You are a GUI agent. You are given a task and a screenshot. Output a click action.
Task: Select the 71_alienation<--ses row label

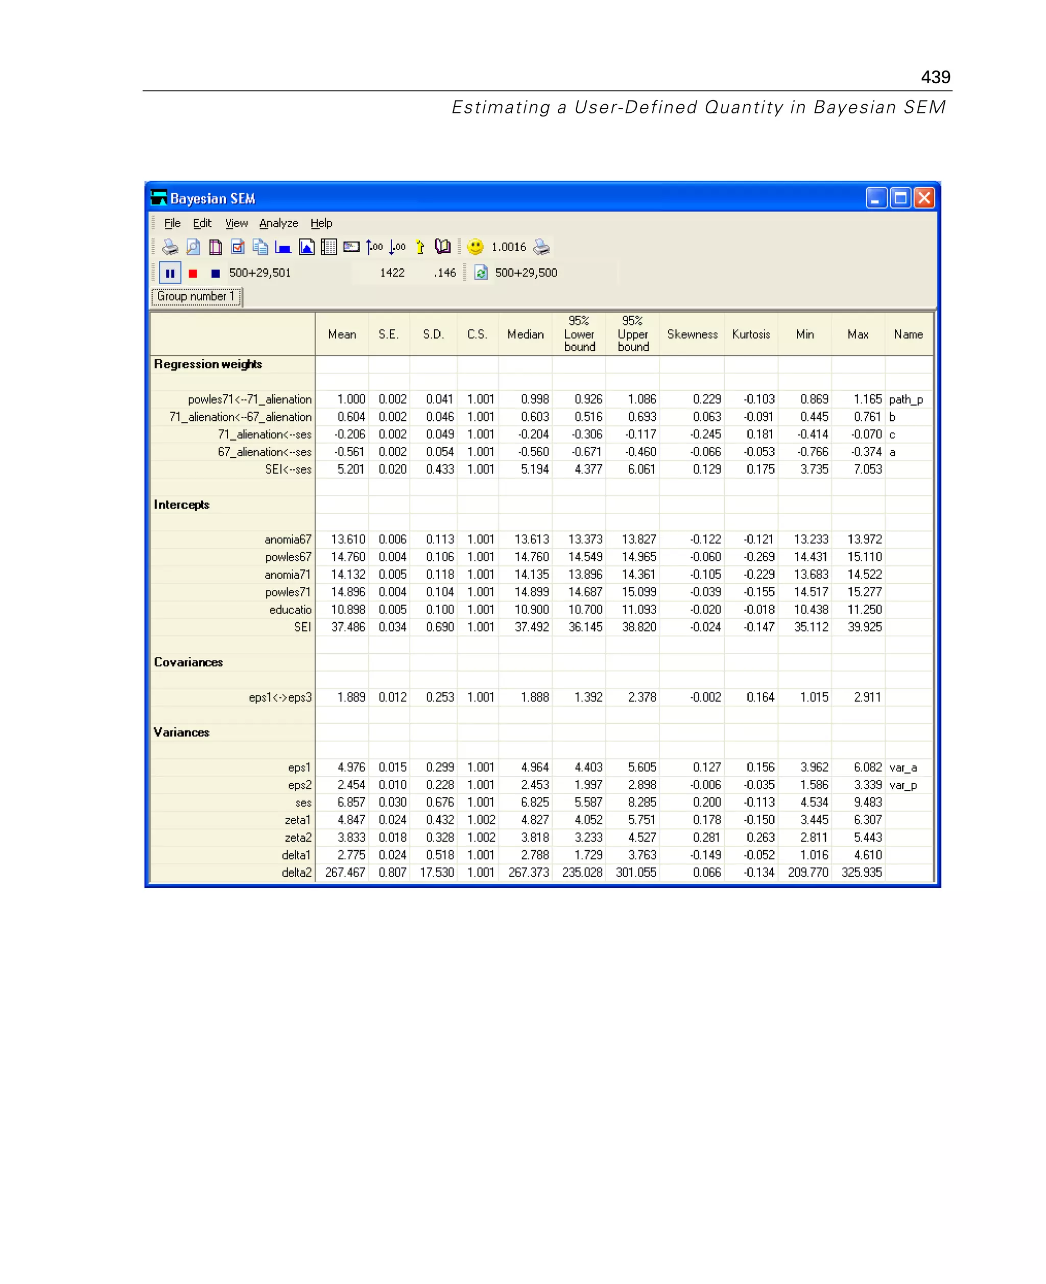tap(265, 435)
